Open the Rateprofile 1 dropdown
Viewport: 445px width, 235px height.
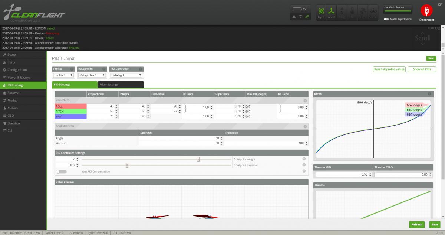click(92, 75)
